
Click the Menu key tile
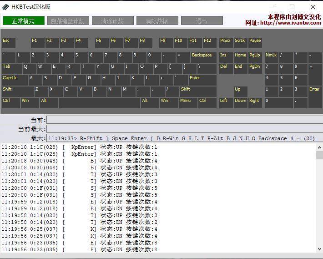click(188, 103)
